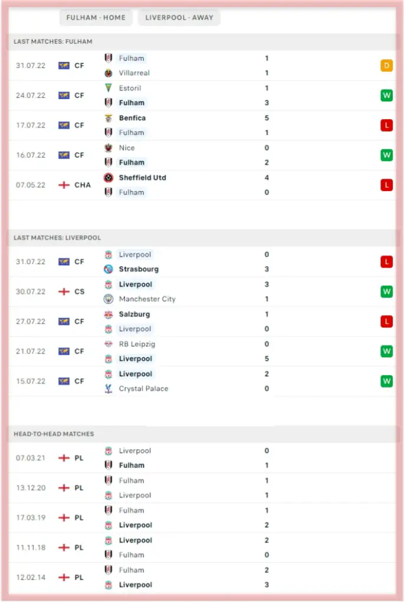Click the Benfica club crest

[109, 118]
